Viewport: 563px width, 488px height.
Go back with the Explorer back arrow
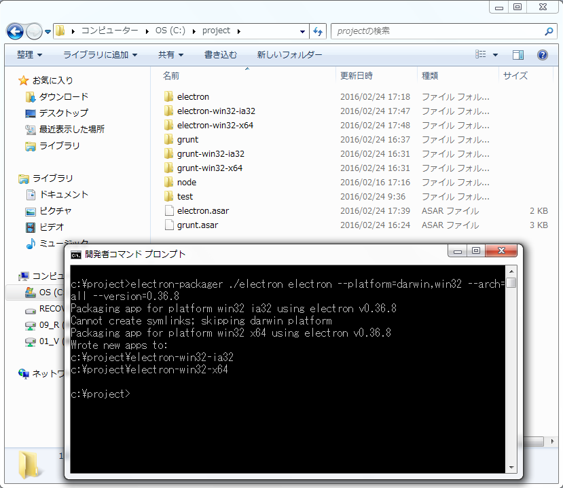tap(15, 32)
